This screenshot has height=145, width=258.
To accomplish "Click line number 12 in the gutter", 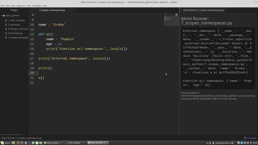I will click(x=32, y=34).
